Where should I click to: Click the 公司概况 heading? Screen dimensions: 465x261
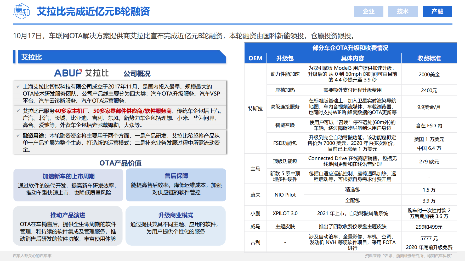137,74
